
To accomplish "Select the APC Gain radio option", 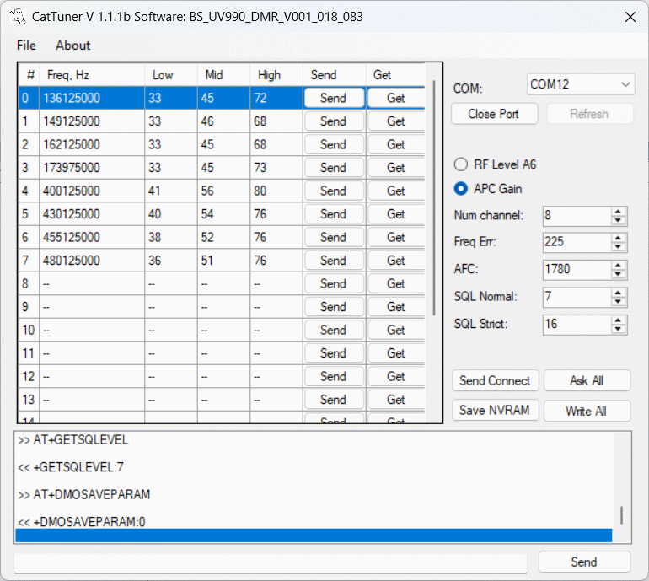I will point(461,189).
